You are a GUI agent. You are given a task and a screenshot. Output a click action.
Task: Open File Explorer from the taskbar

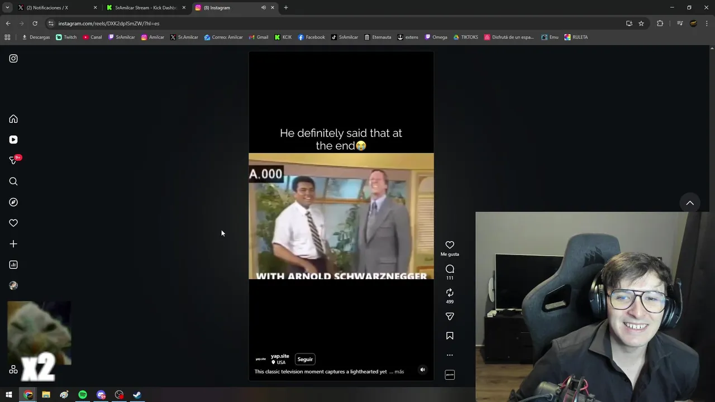coord(46,395)
